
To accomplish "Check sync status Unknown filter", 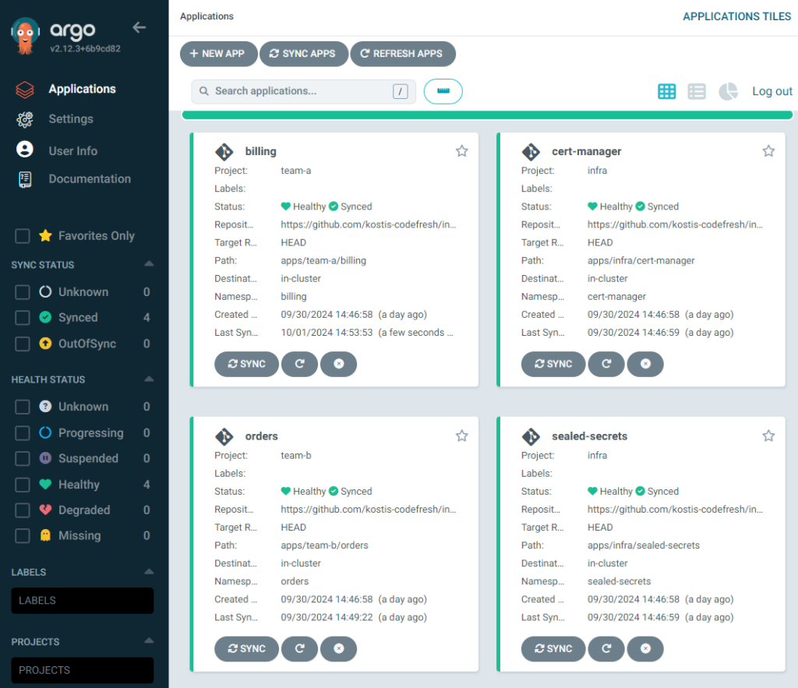I will [23, 292].
